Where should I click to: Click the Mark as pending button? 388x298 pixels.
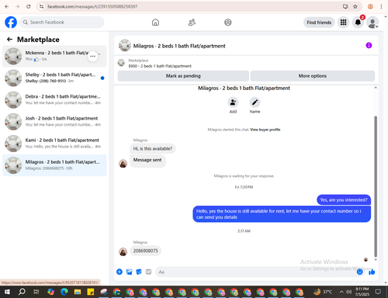click(183, 76)
